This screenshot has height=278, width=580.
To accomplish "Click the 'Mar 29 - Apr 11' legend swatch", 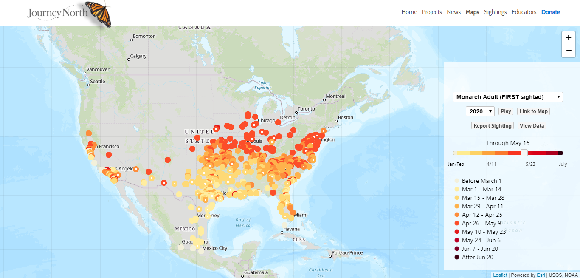I will (x=456, y=207).
